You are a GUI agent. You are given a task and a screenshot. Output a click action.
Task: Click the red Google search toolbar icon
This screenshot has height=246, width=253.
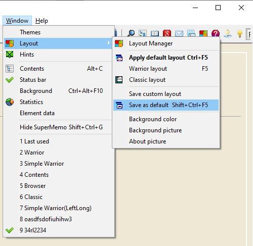pyautogui.click(x=167, y=33)
